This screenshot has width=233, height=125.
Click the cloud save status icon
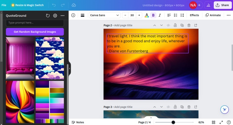[74, 5]
